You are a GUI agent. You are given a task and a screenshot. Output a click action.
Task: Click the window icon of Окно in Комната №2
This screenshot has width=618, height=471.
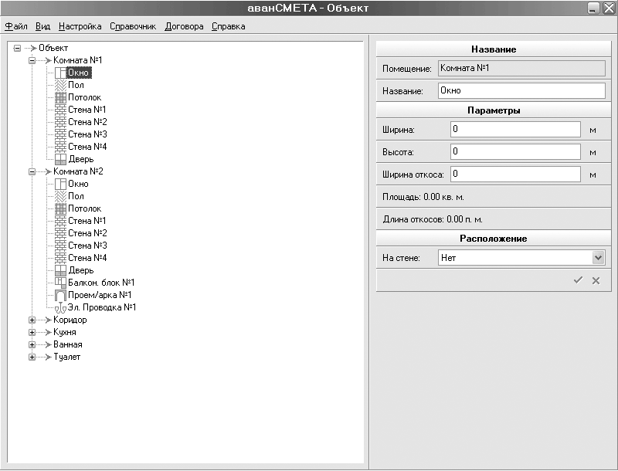click(x=61, y=184)
